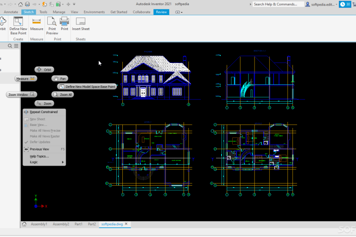Switch to the Sketch ribbon tab
Image resolution: width=356 pixels, height=237 pixels.
pyautogui.click(x=29, y=12)
